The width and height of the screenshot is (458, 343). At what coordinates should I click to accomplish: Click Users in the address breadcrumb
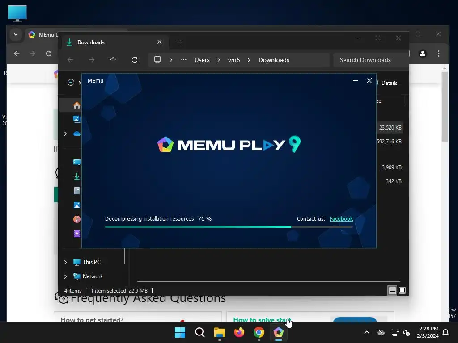pyautogui.click(x=202, y=60)
